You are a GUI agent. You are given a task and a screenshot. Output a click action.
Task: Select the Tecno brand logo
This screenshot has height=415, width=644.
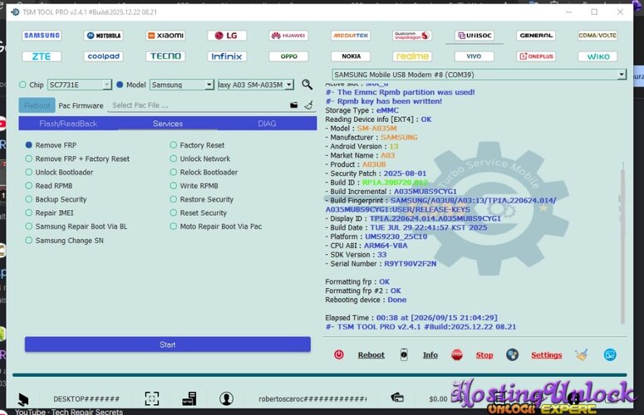(x=165, y=56)
